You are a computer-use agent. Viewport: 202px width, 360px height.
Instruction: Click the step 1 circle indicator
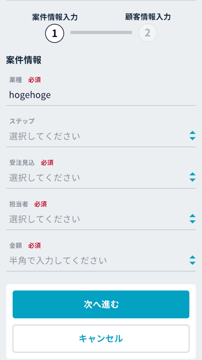pyautogui.click(x=54, y=33)
